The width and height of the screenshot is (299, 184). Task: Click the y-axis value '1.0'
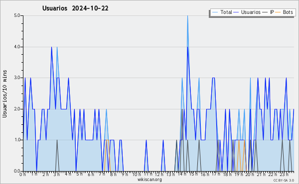[17, 140]
